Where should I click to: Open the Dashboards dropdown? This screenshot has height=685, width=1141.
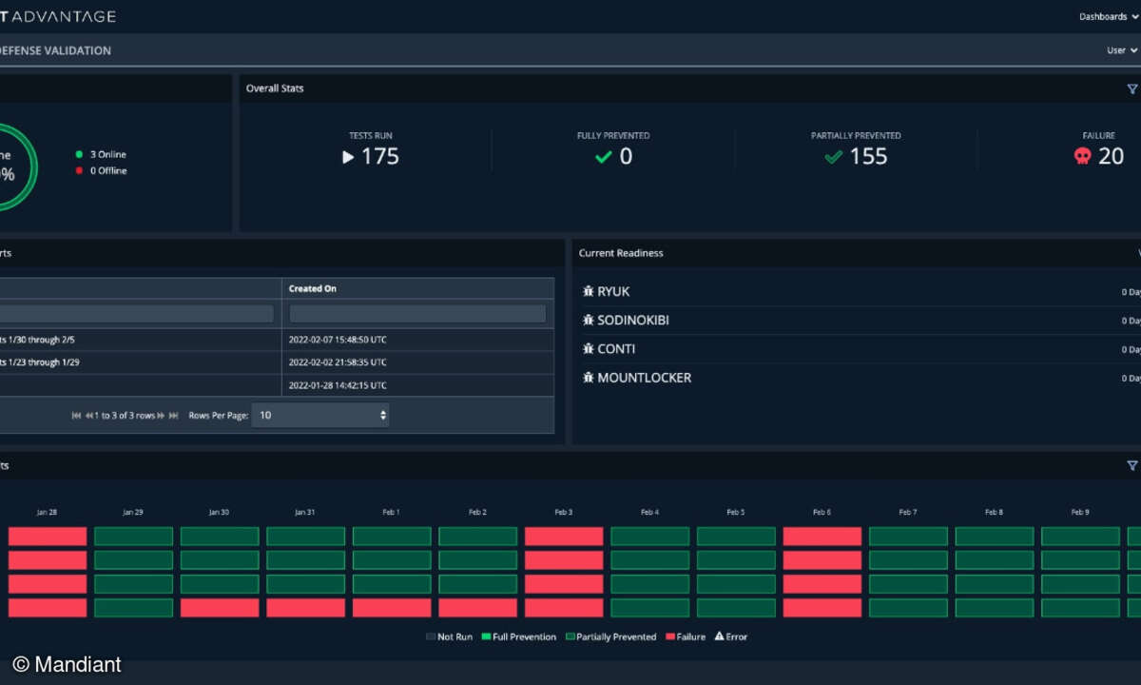coord(1108,16)
